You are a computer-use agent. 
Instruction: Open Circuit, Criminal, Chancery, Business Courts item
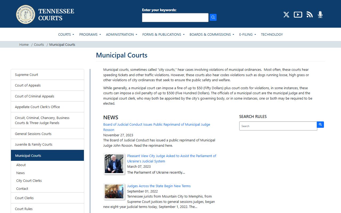(47, 120)
